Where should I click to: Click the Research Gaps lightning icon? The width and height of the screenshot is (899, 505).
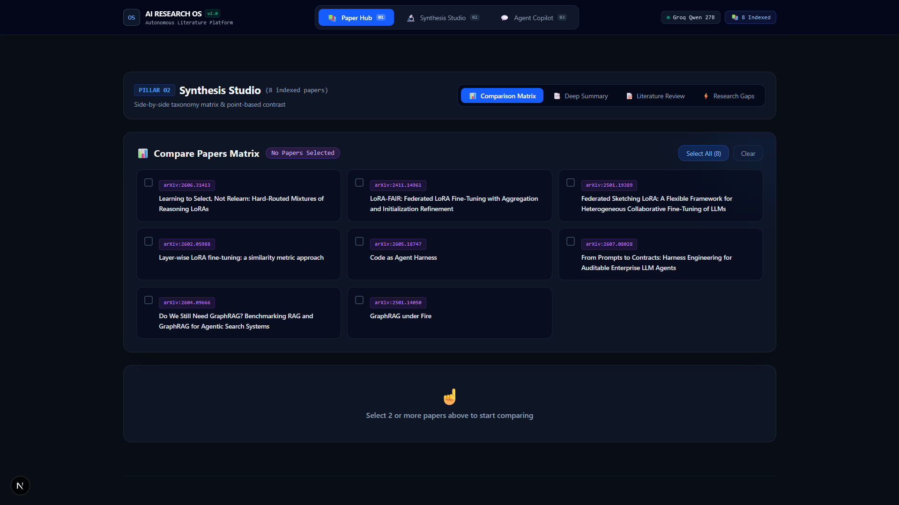[x=706, y=96]
